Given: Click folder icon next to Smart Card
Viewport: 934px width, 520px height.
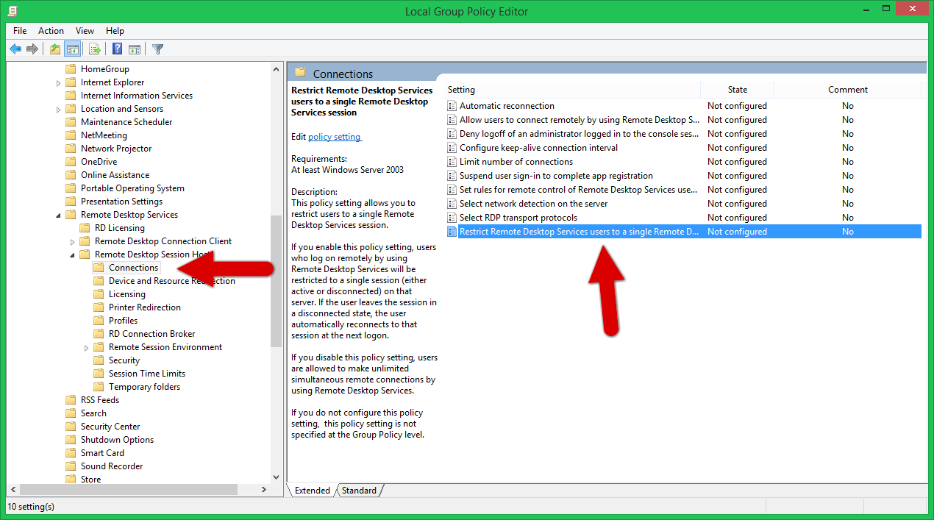Looking at the screenshot, I should click(x=71, y=453).
